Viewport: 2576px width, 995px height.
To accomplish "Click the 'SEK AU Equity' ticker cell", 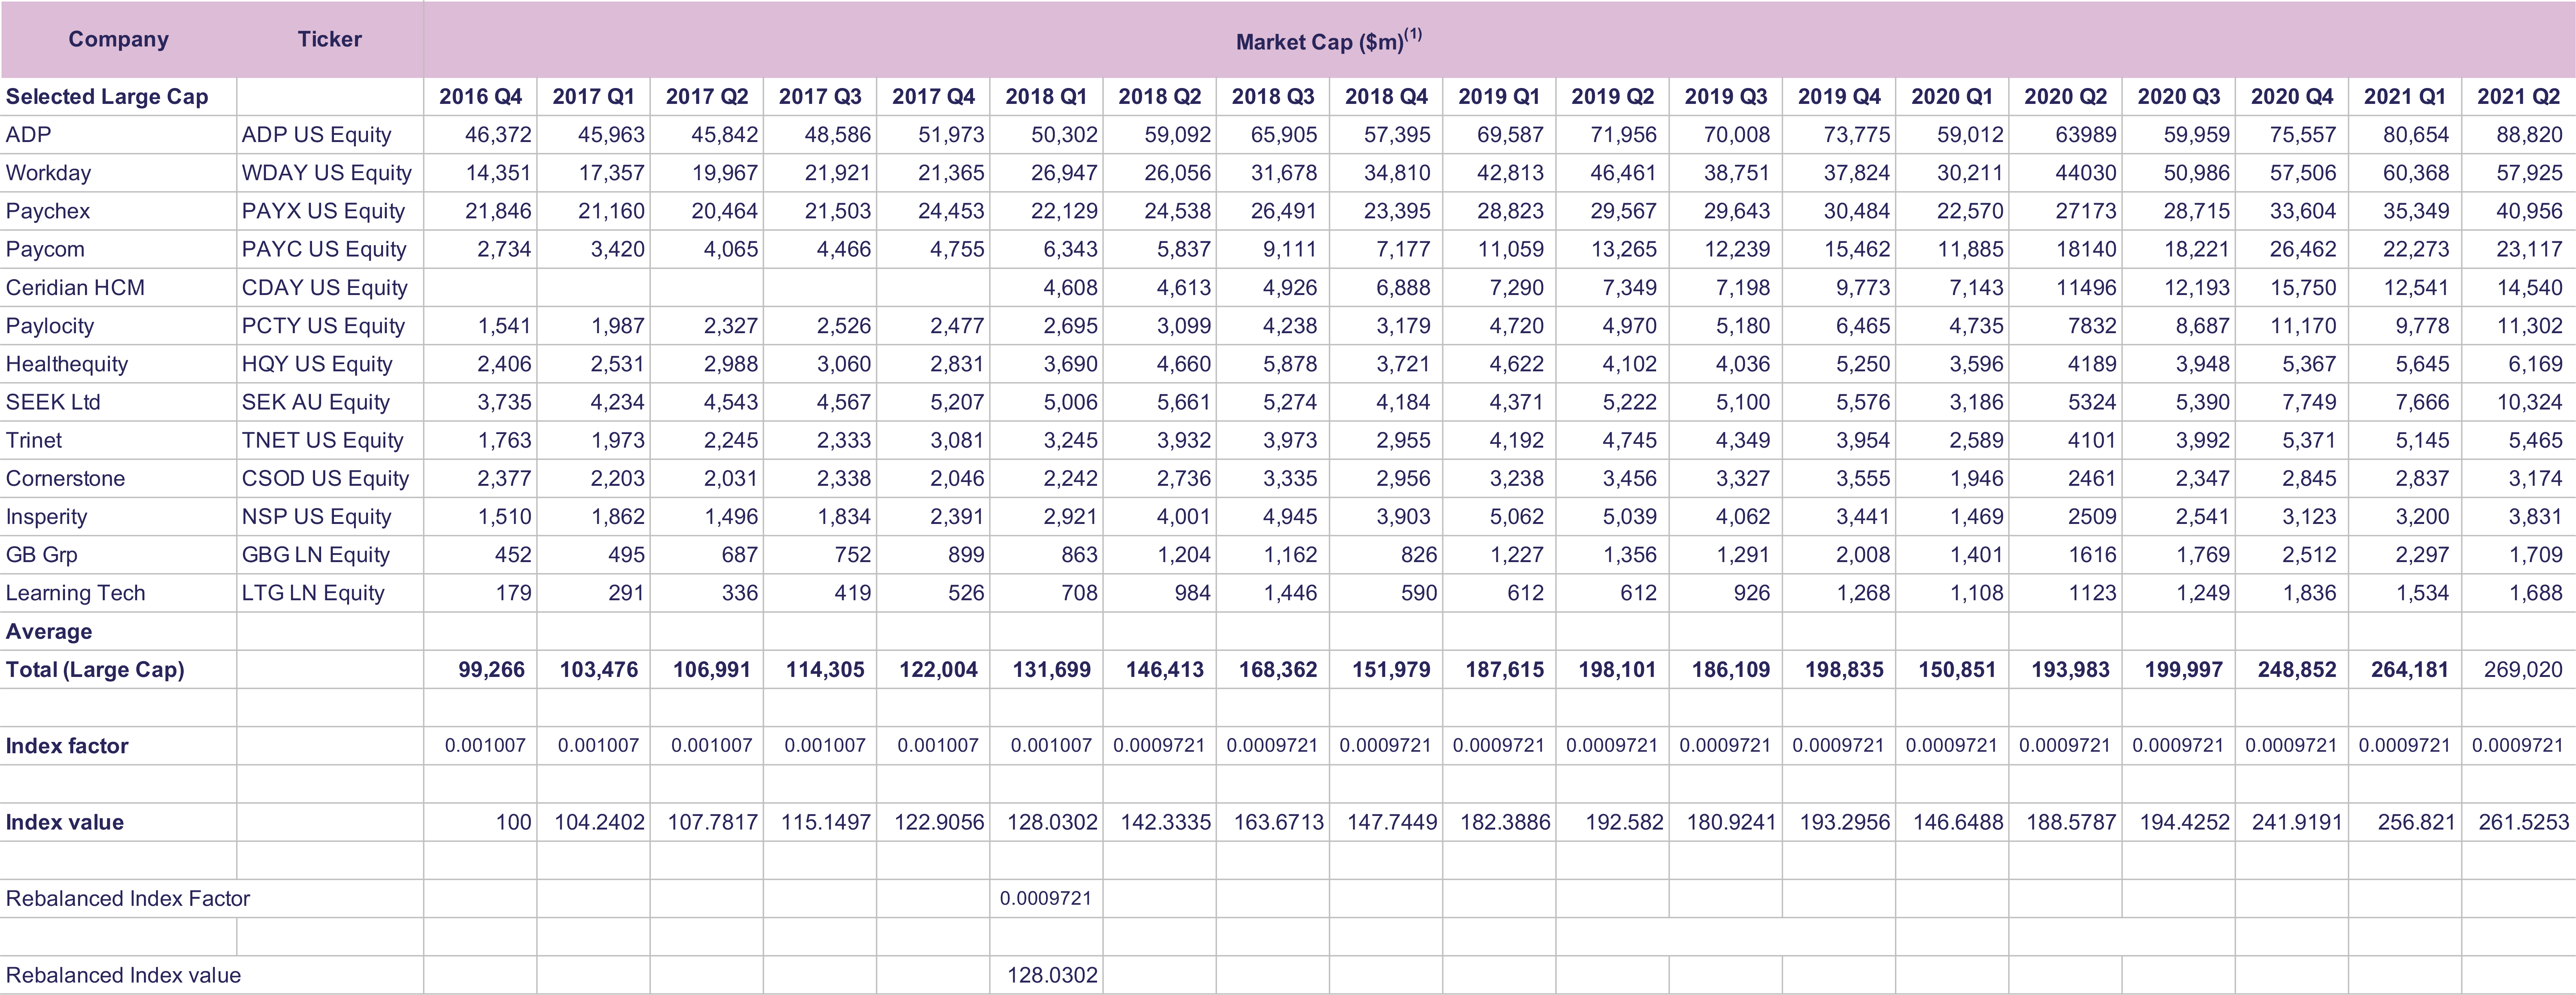I will pyautogui.click(x=315, y=402).
